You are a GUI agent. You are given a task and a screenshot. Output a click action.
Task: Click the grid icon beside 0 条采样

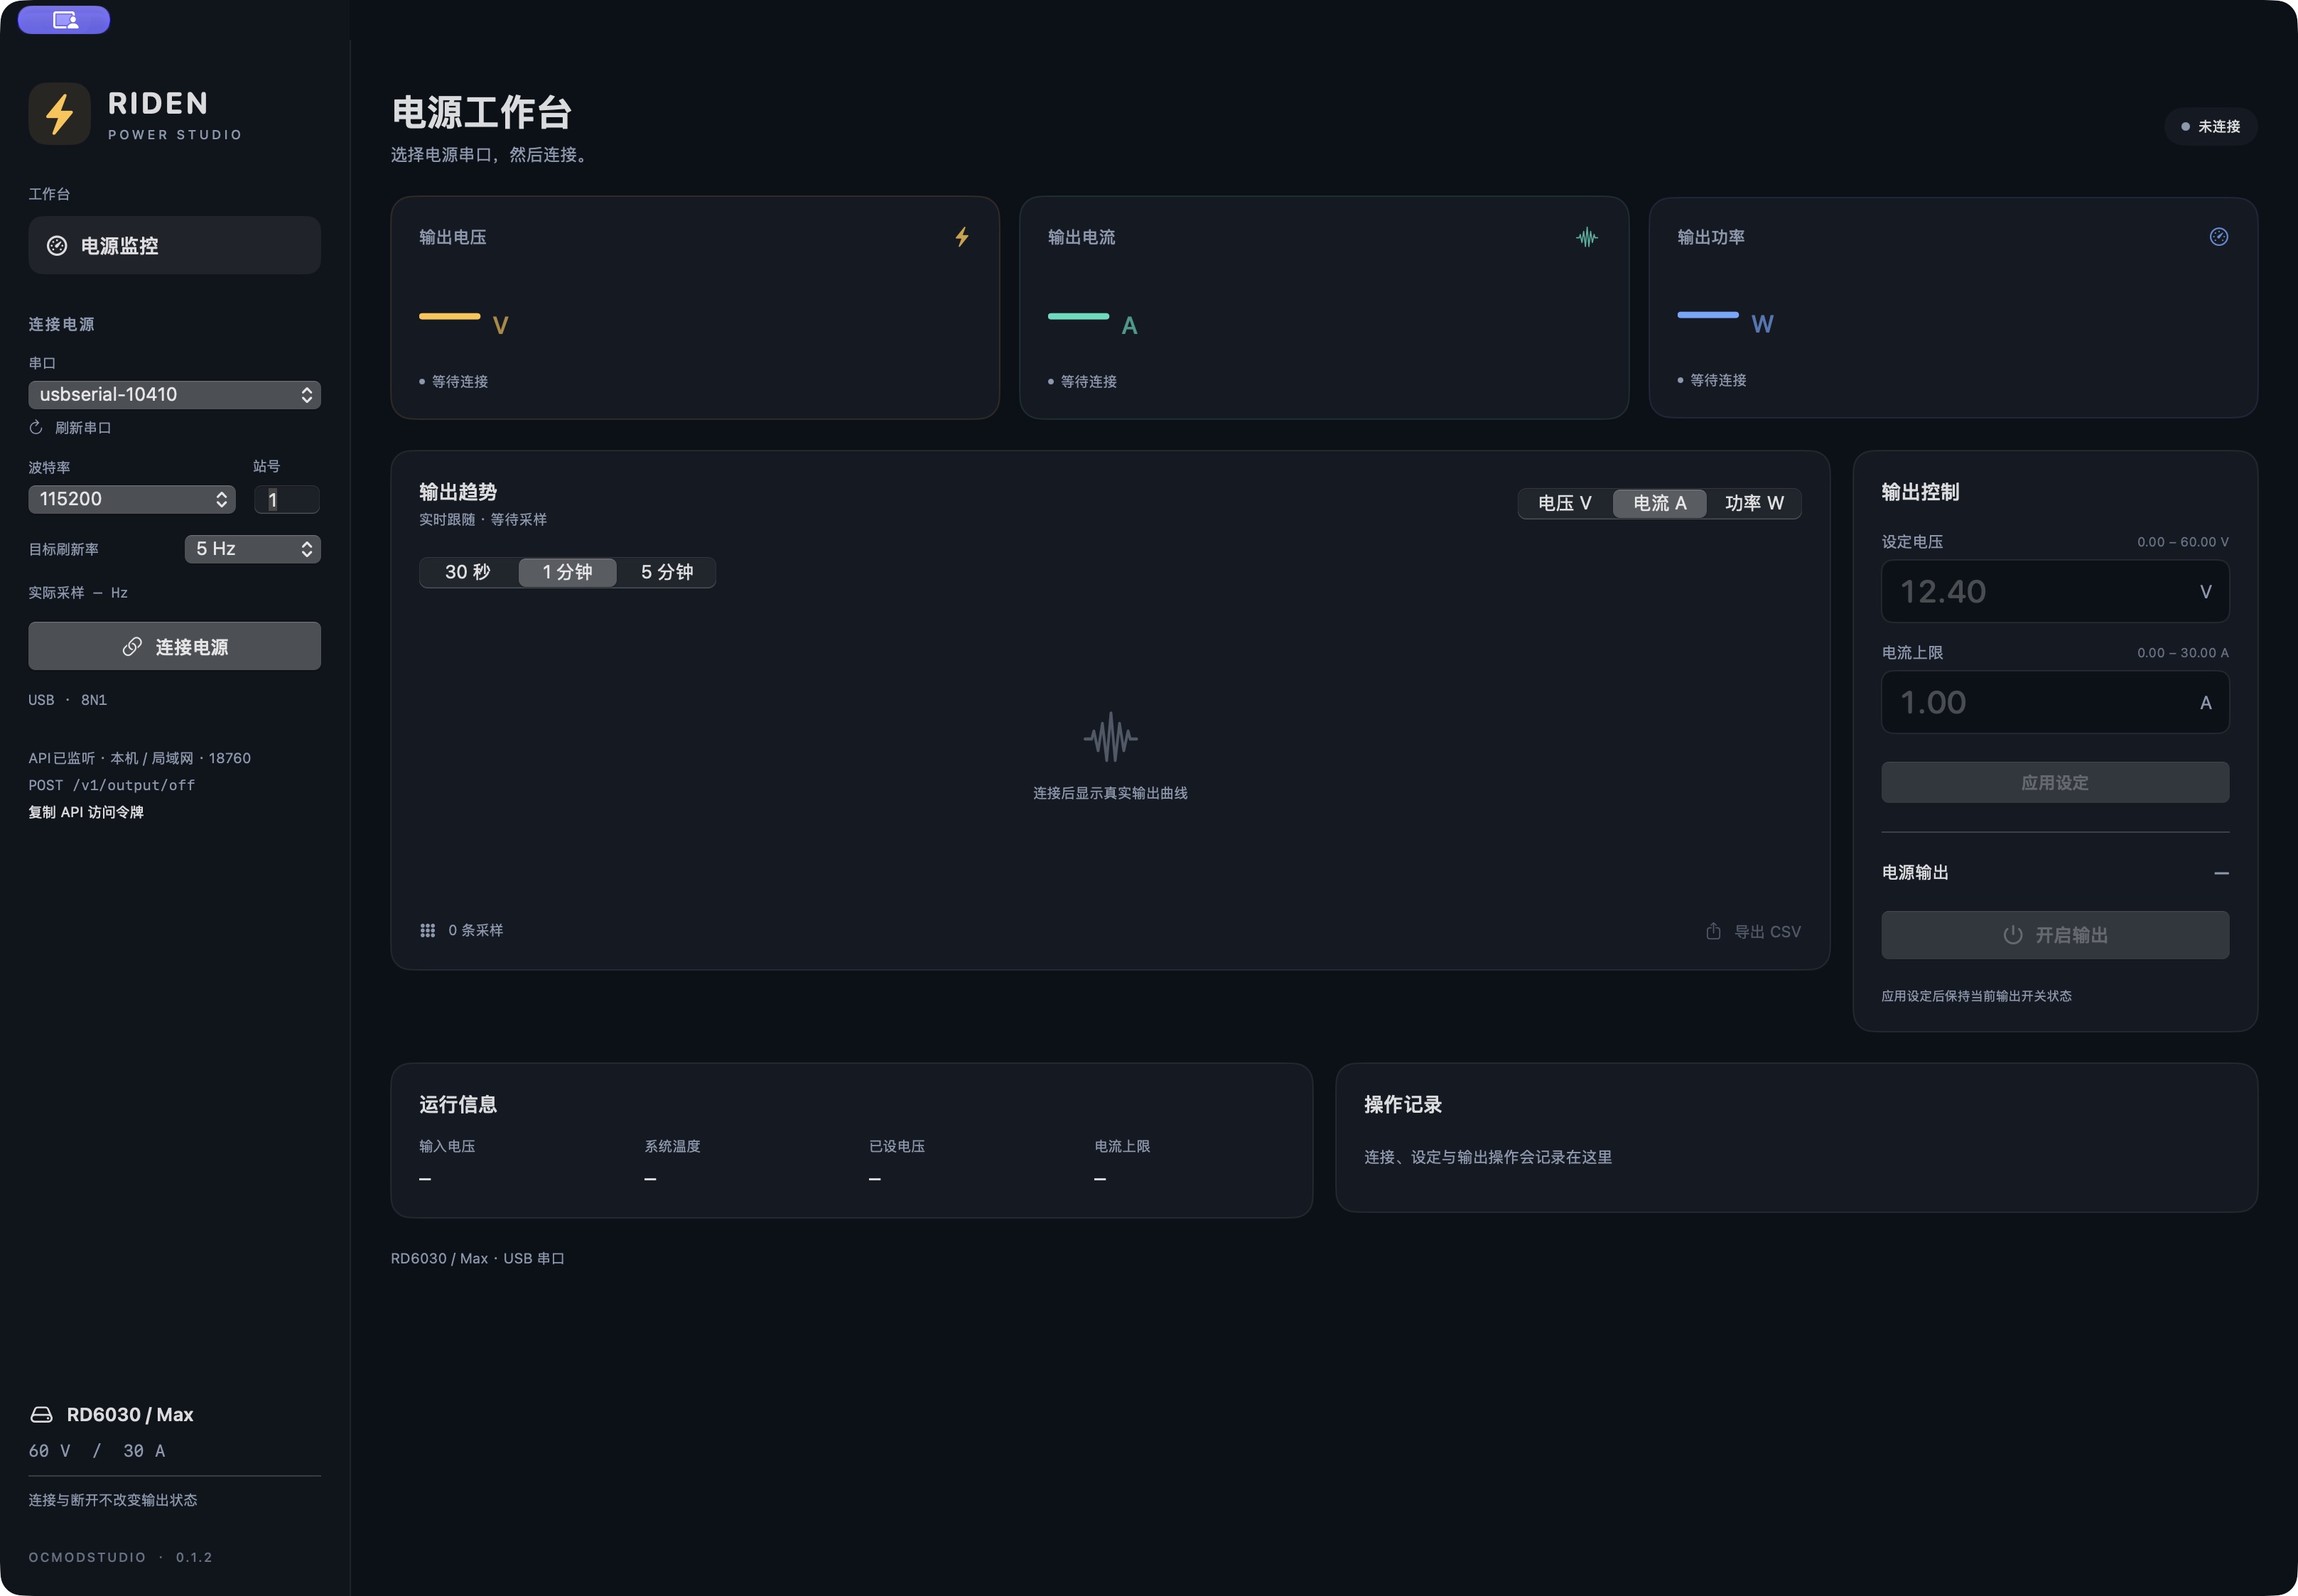428,931
